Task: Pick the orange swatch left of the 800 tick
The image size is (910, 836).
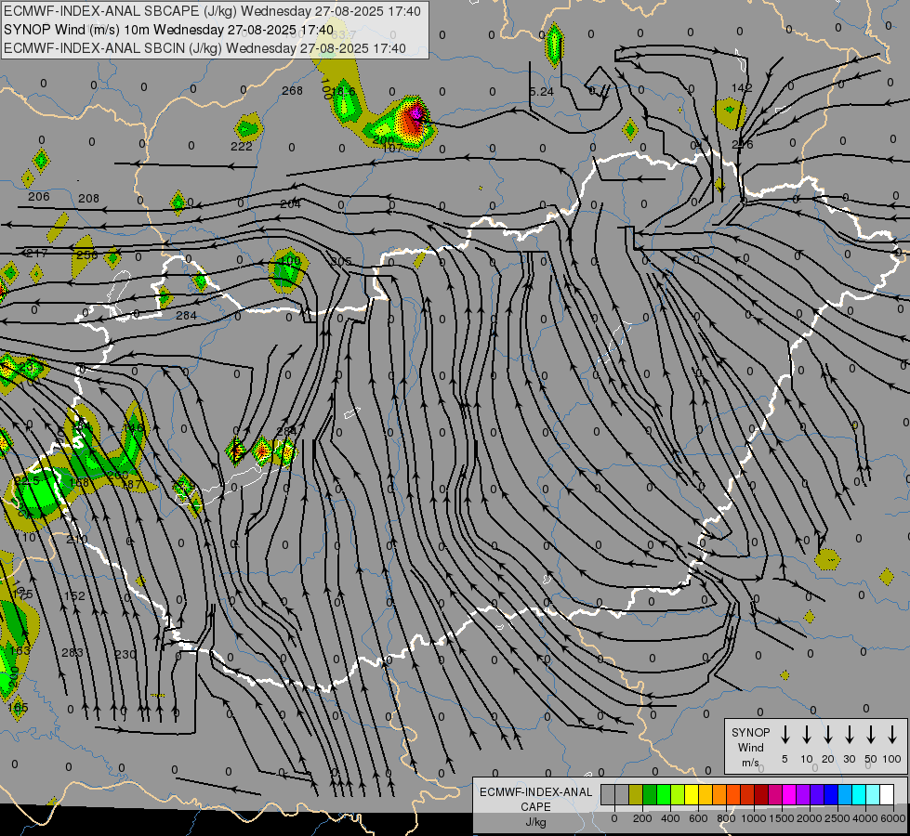Action: click(719, 795)
